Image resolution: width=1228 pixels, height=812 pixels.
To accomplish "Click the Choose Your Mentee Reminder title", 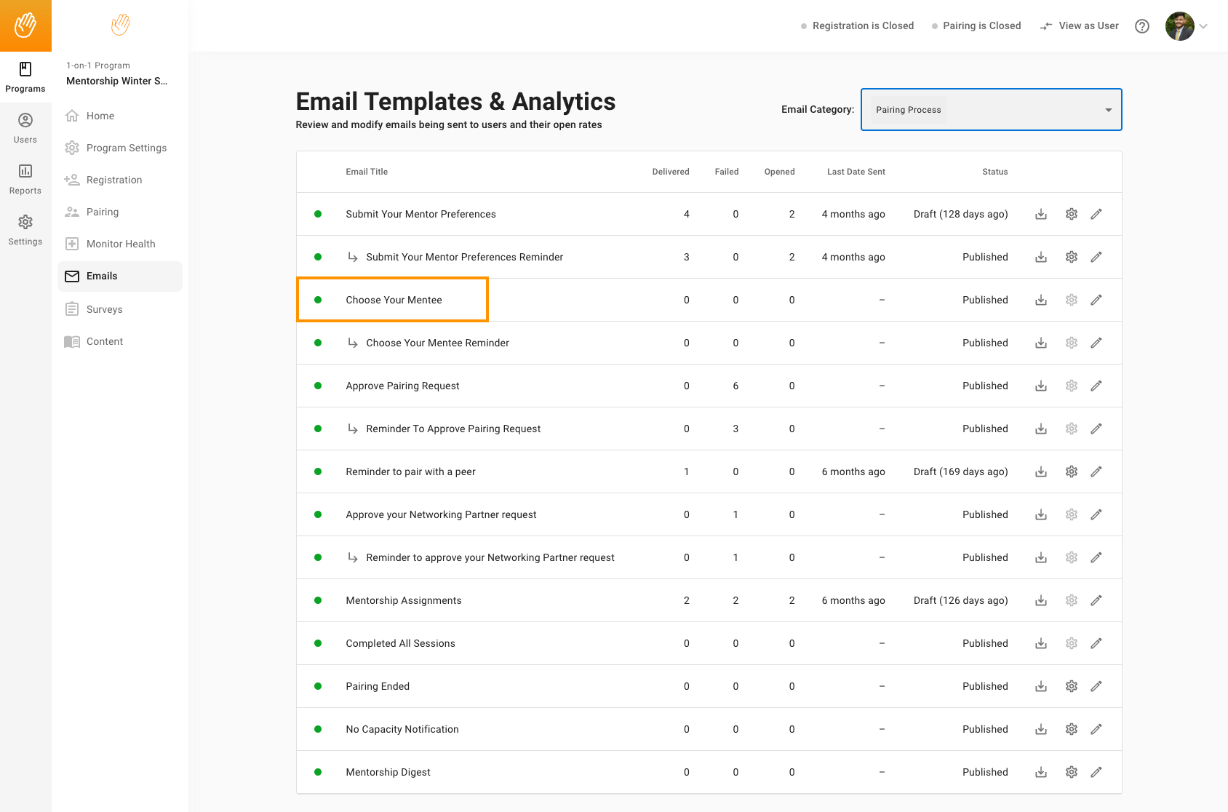I will coord(437,343).
